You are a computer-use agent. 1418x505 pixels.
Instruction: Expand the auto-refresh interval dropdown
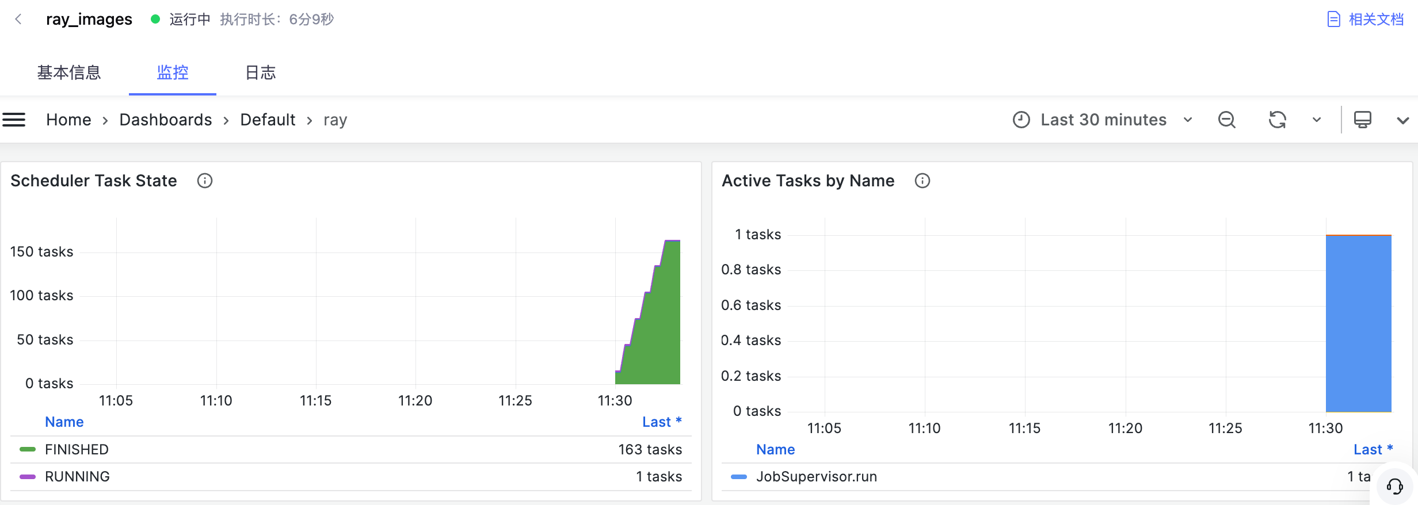pos(1317,120)
